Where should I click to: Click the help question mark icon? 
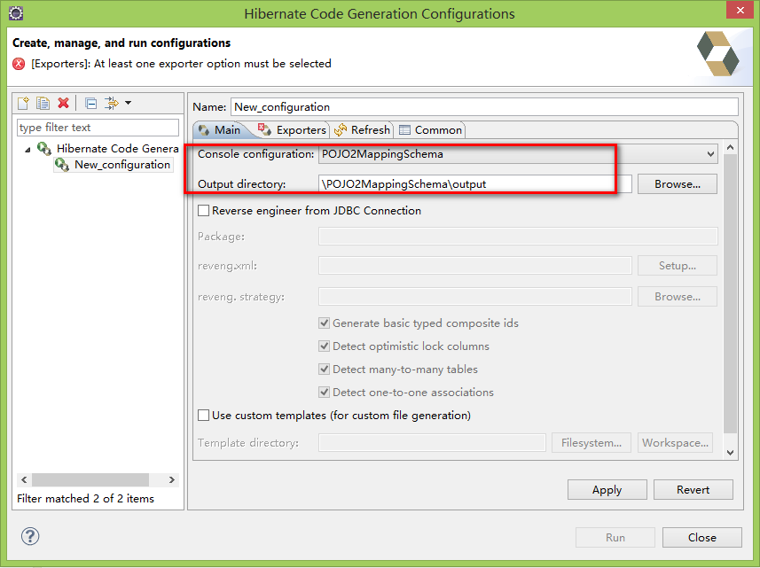coord(30,536)
